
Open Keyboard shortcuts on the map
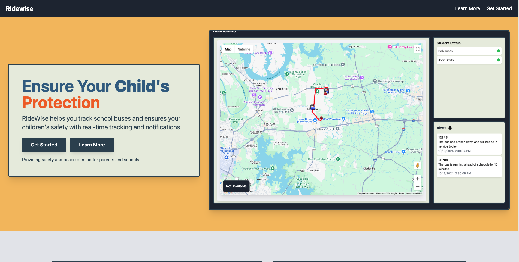(x=366, y=194)
